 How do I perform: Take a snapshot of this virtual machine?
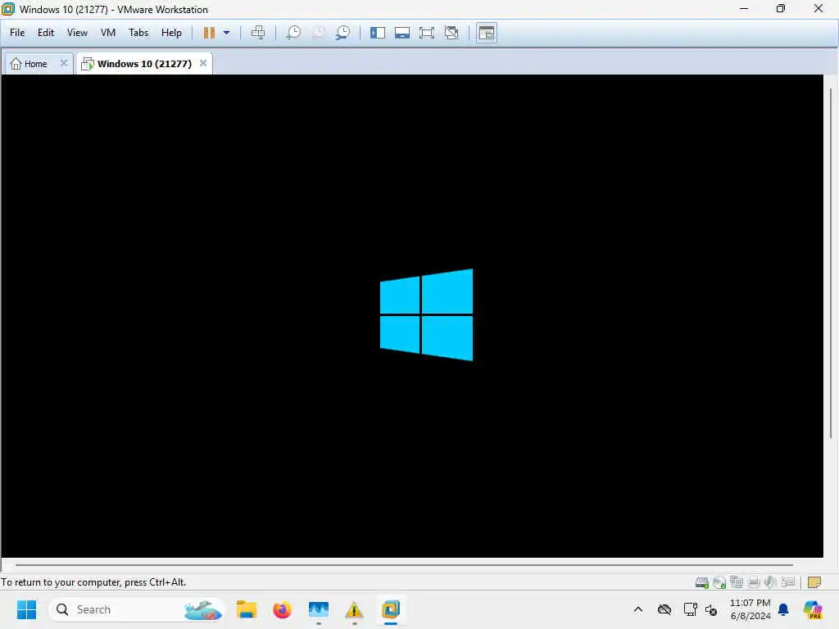[x=293, y=33]
